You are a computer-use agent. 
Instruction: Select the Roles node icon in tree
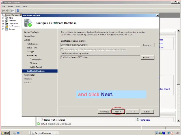7,18
